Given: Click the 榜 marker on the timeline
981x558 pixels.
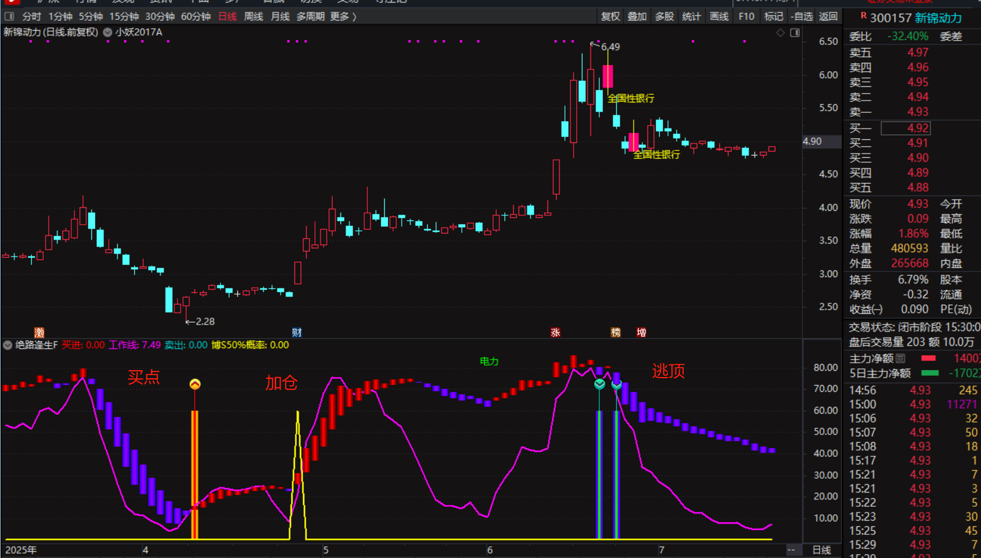Looking at the screenshot, I should [615, 333].
